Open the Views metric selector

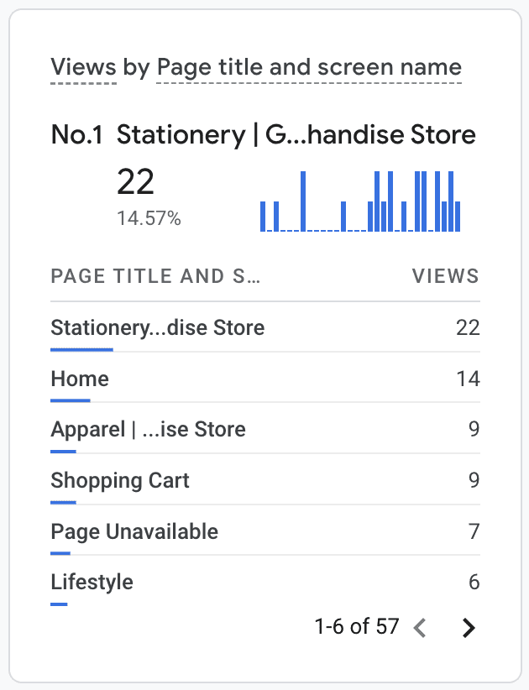[x=81, y=67]
